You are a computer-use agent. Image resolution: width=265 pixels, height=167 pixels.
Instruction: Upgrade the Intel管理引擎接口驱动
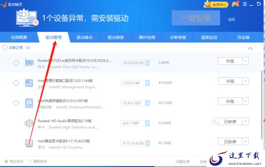pos(230,81)
